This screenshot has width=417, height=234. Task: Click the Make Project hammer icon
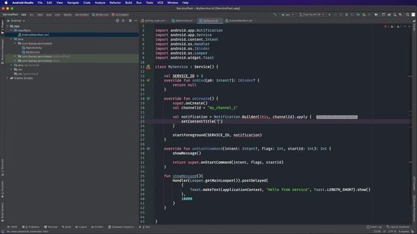tap(275, 14)
